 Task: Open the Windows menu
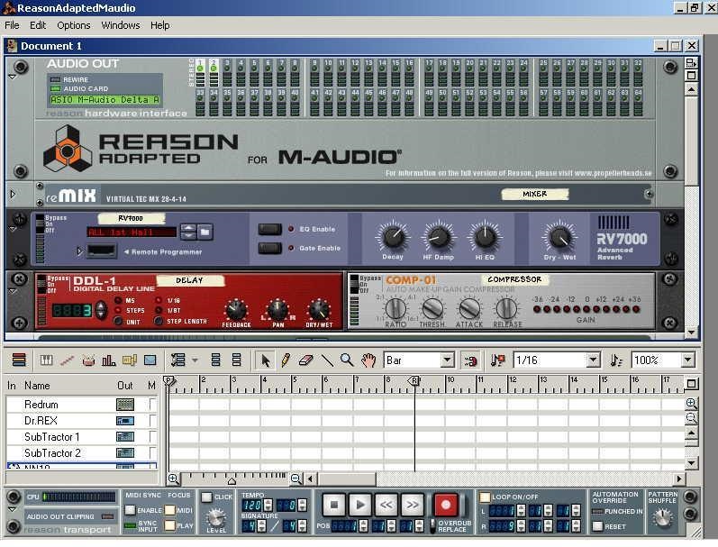pos(121,25)
